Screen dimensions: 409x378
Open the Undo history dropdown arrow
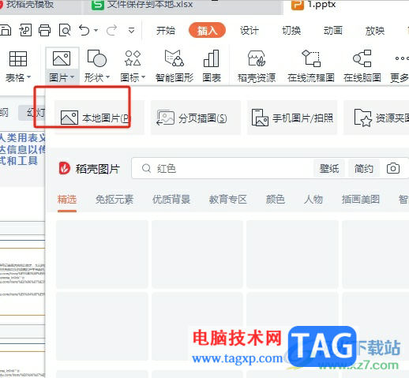pos(96,31)
